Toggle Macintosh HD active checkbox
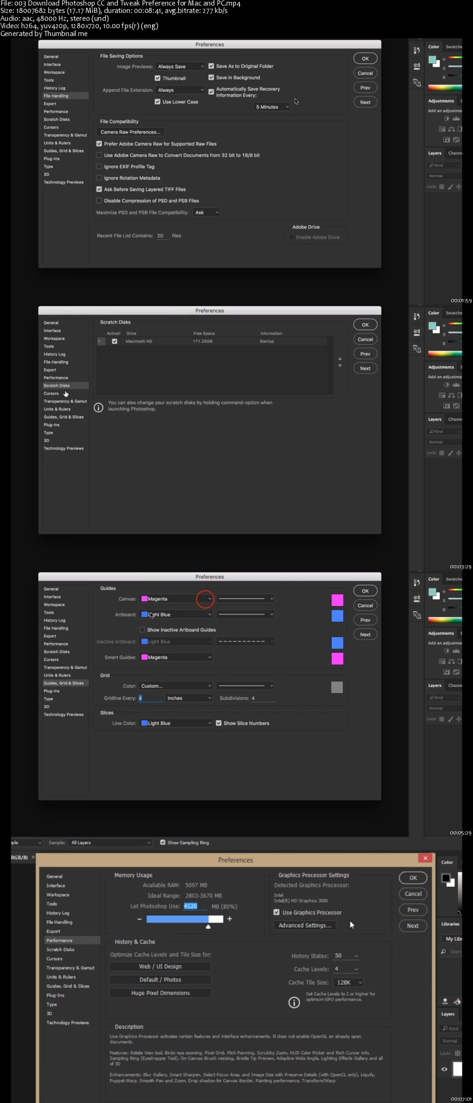 (115, 341)
